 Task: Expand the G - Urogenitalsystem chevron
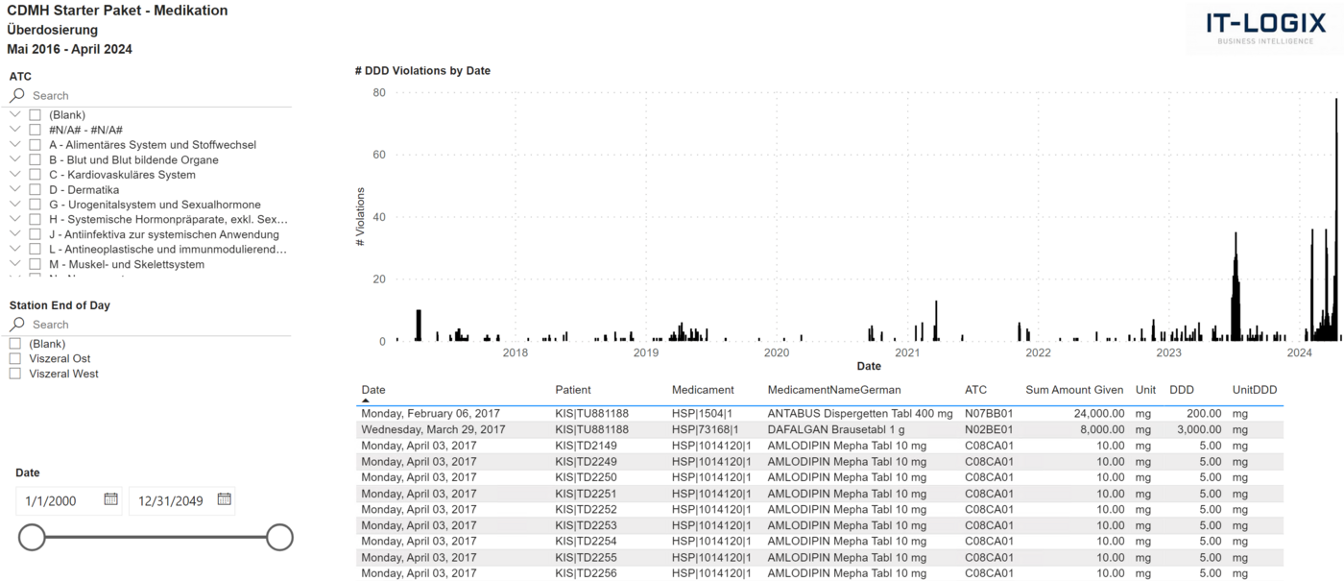pos(15,205)
